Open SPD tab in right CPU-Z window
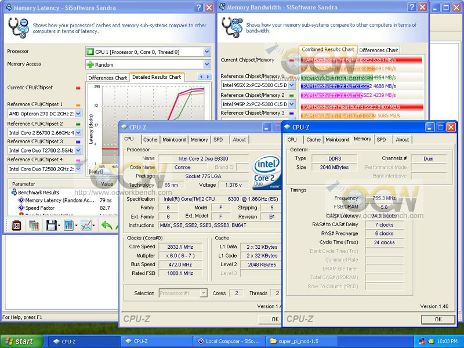 click(381, 140)
